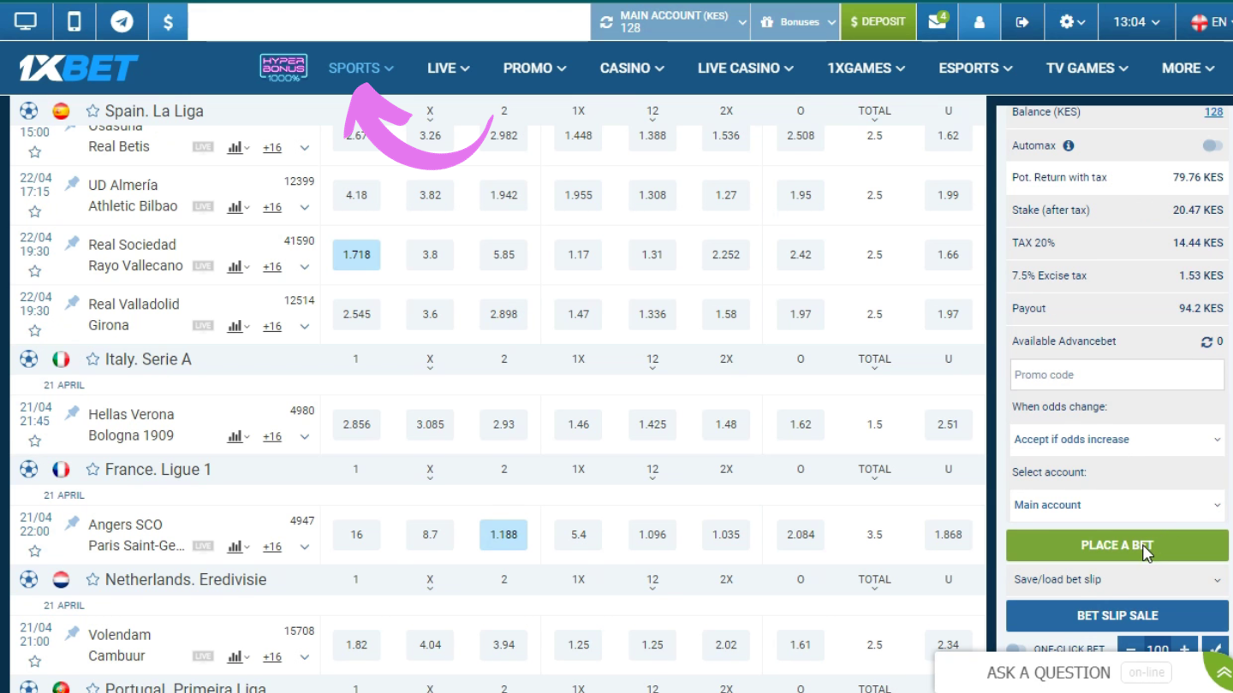1233x693 pixels.
Task: Toggle Automax switch
Action: point(1212,145)
